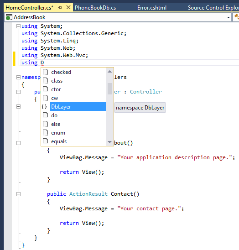239x250 pixels.
Task: Click the IntelliSense scrollbar thumb
Action: [109, 89]
